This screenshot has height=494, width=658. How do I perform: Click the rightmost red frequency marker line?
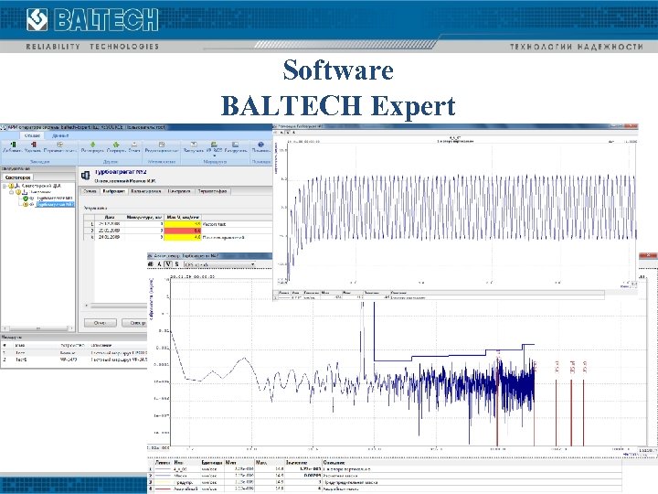pos(584,413)
